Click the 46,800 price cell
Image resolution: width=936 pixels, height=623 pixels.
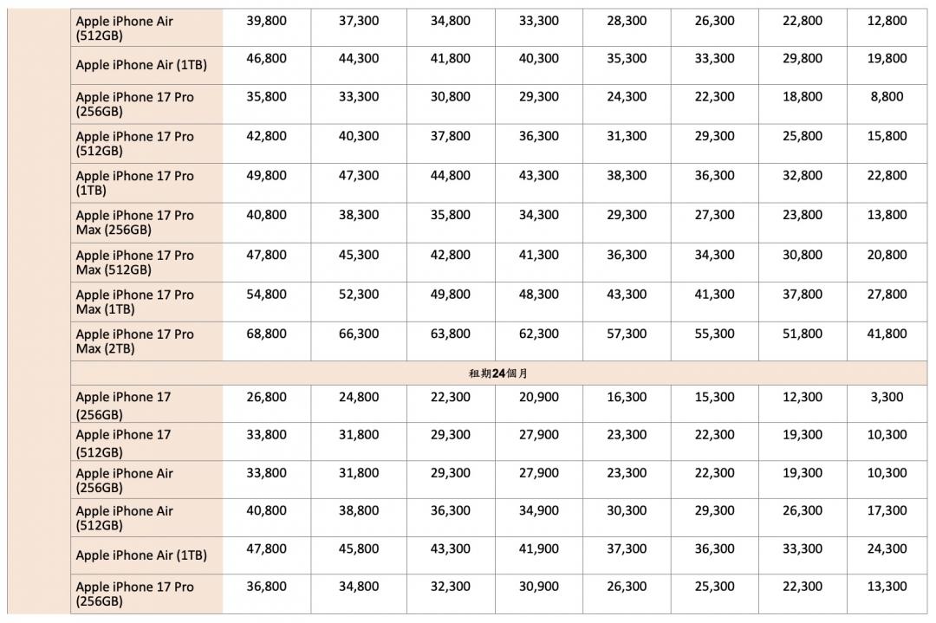click(x=266, y=58)
